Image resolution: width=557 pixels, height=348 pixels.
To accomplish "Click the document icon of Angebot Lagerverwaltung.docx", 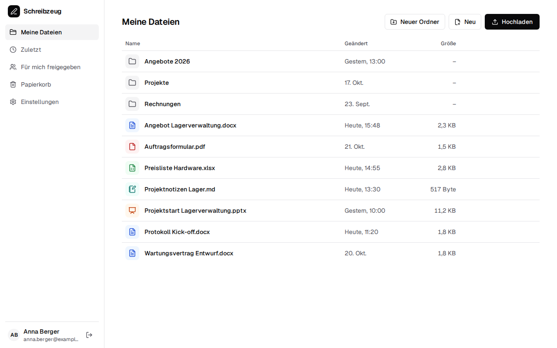I will [132, 125].
